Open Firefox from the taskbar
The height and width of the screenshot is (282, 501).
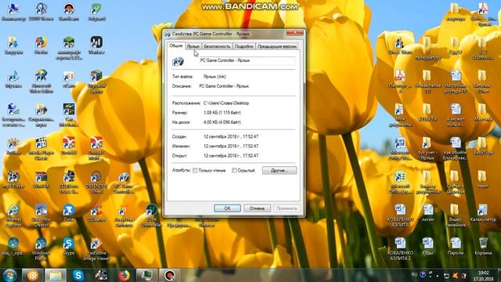pyautogui.click(x=124, y=275)
